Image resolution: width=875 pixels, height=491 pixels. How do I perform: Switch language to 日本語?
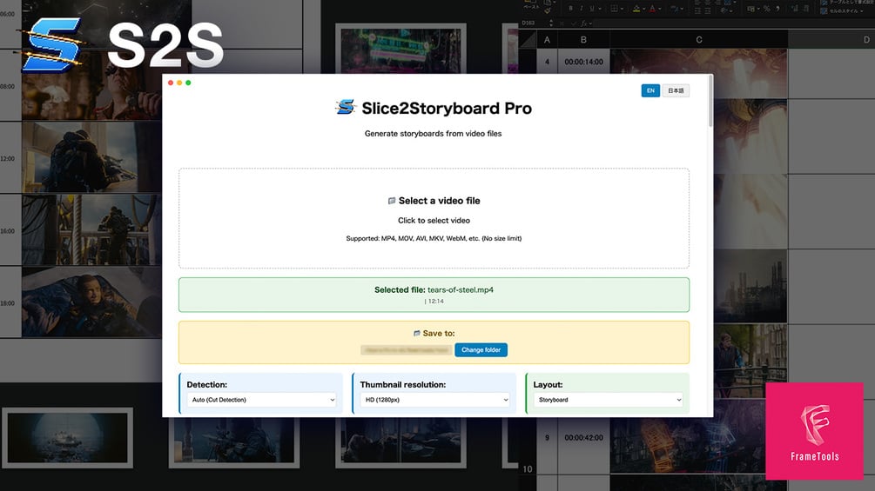click(x=676, y=90)
